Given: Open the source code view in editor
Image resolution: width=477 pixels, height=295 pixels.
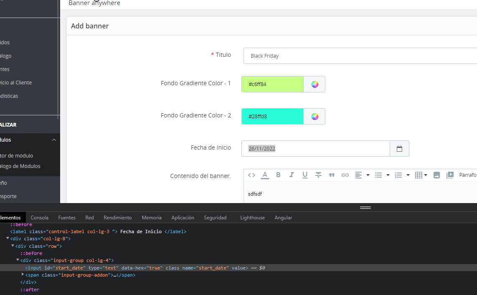Looking at the screenshot, I should 251,175.
